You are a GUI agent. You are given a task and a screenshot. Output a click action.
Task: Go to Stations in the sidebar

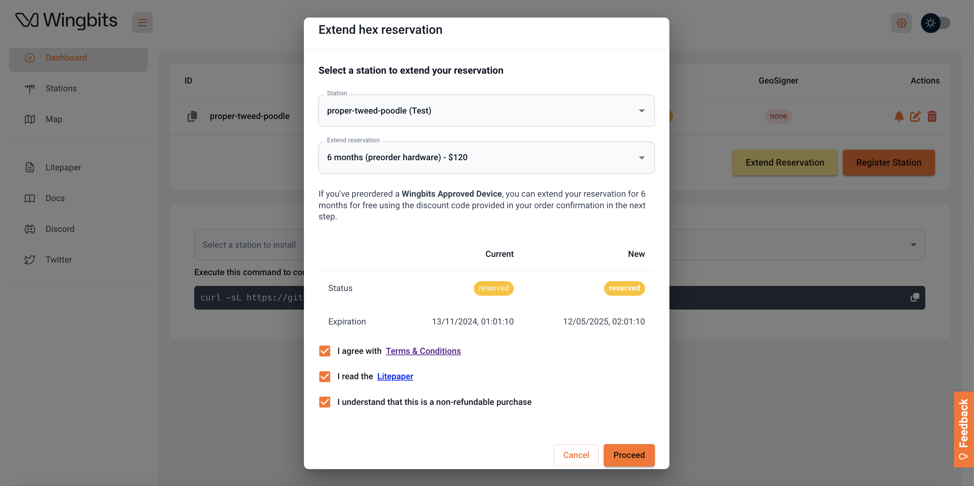click(61, 88)
